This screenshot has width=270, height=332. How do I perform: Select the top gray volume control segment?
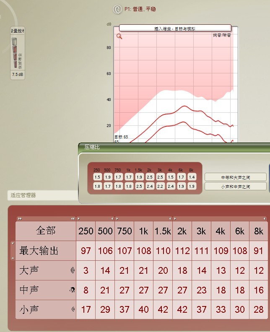(x=14, y=41)
